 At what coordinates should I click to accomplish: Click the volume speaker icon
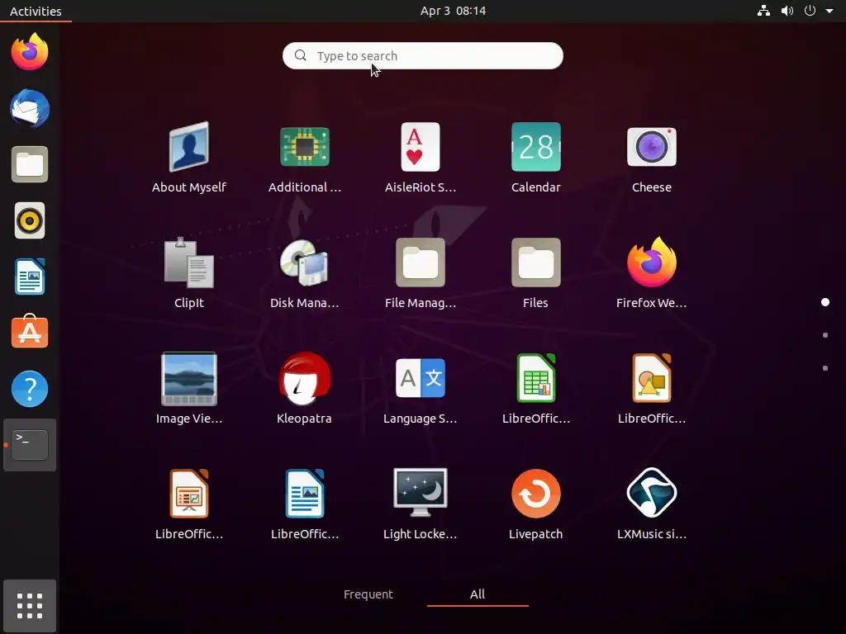(x=787, y=11)
